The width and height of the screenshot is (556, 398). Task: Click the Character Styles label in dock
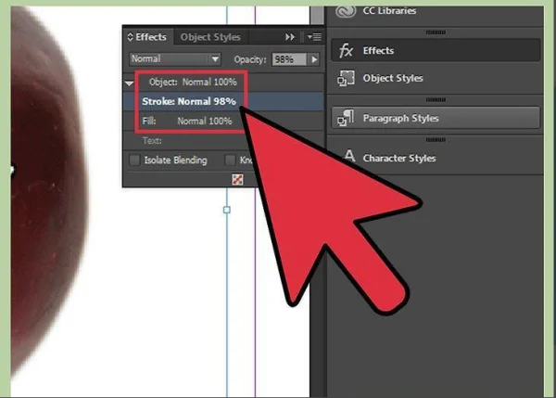[399, 158]
